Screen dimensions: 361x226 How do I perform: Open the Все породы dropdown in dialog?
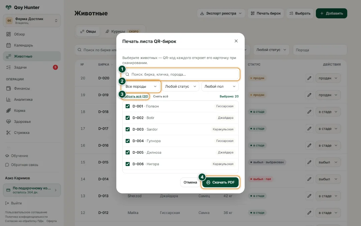[x=141, y=86]
